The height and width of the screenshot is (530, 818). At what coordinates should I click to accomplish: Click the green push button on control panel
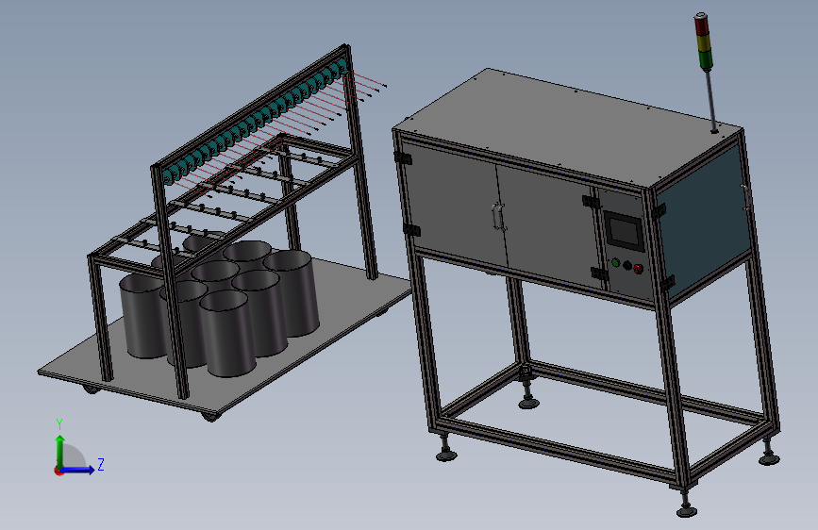pyautogui.click(x=615, y=263)
